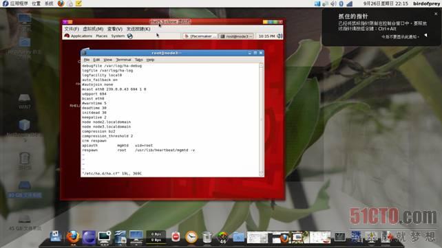Click the purple globe browser icon in the dock

tap(89, 237)
